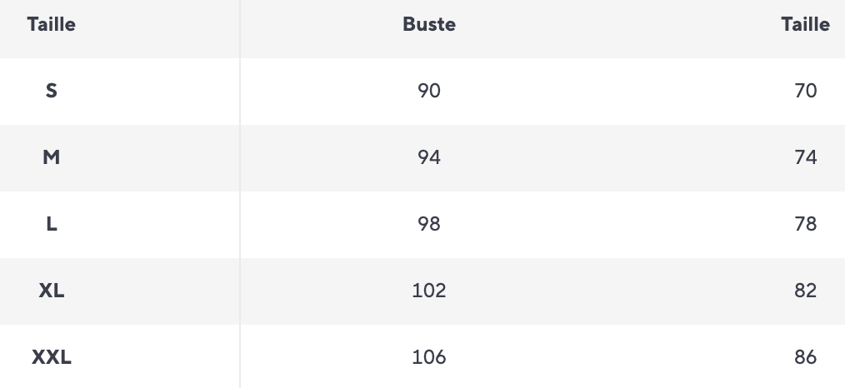Click the rightmost Taille column header
845x388 pixels.
tap(805, 25)
